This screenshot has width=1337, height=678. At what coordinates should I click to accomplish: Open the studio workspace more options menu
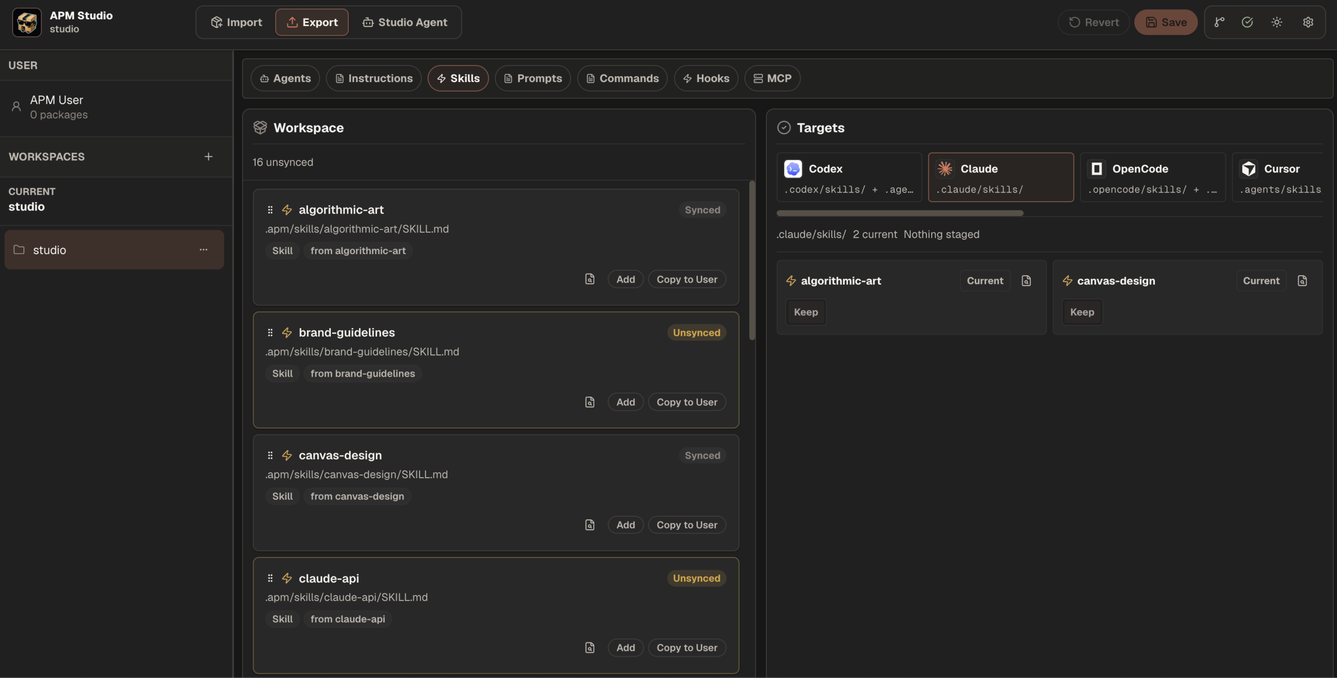point(204,249)
